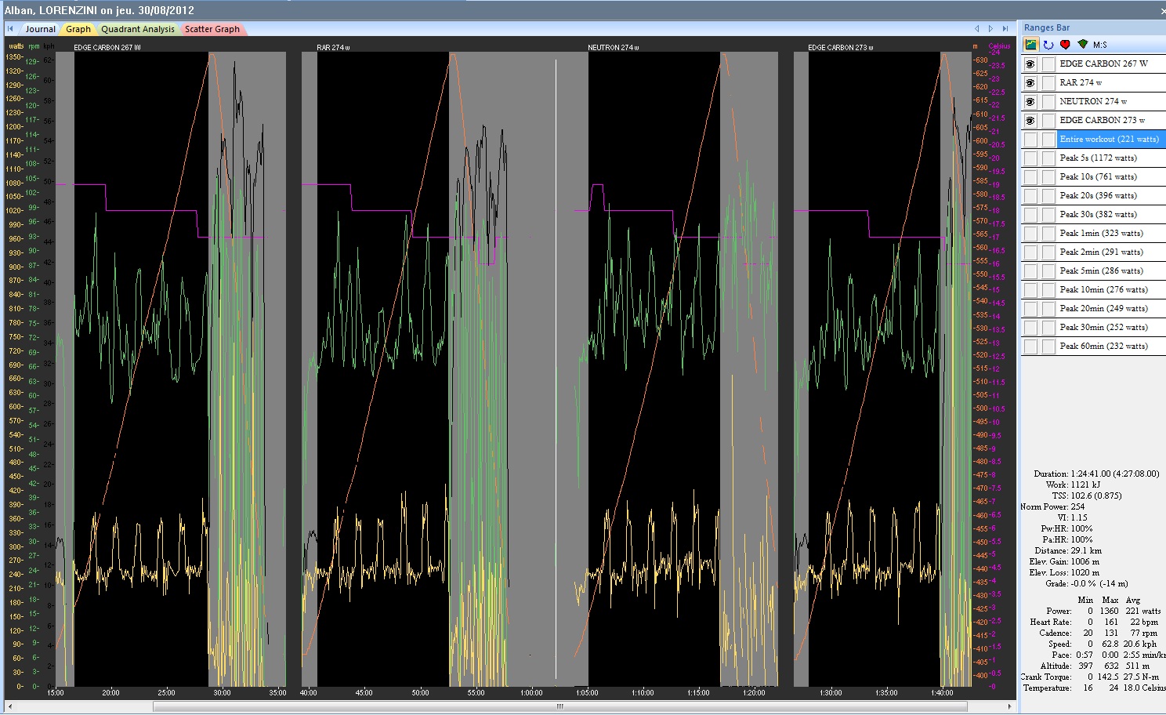This screenshot has height=715, width=1166.
Task: Click the tab-strip scroll right arrow
Action: pyautogui.click(x=990, y=29)
